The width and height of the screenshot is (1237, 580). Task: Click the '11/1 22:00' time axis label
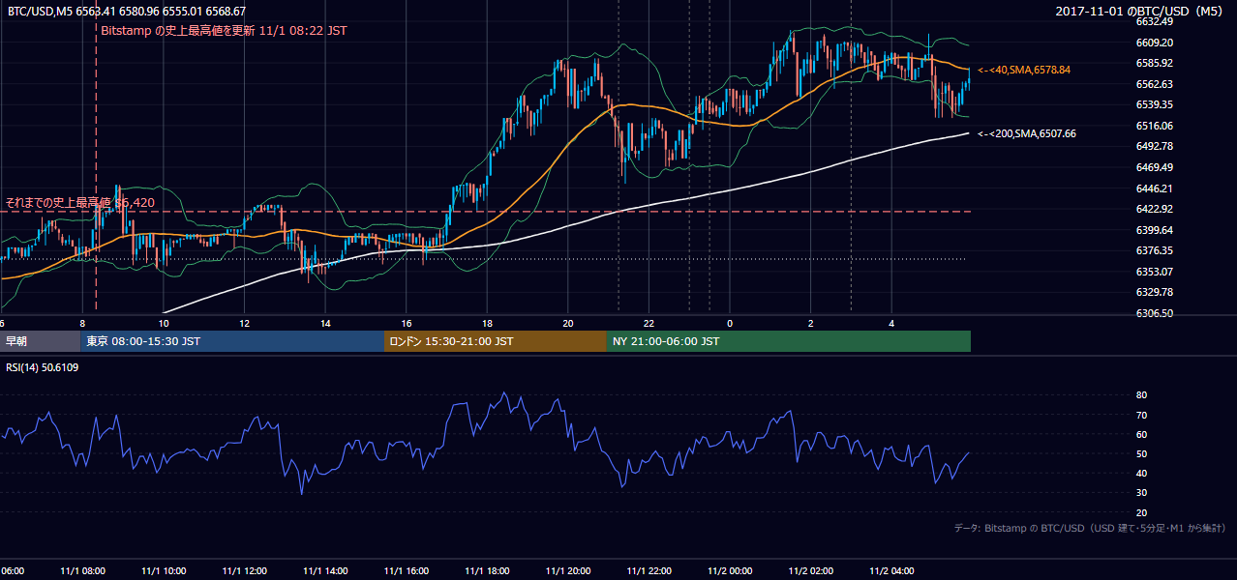pos(649,571)
